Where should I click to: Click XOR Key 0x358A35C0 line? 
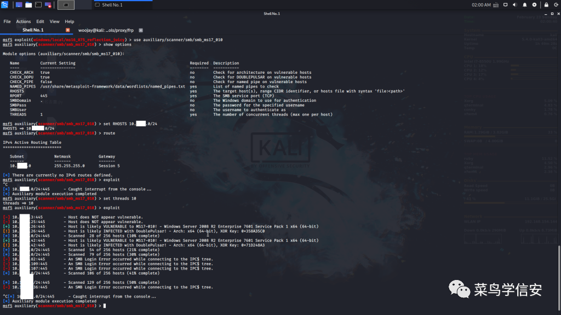tap(134, 231)
